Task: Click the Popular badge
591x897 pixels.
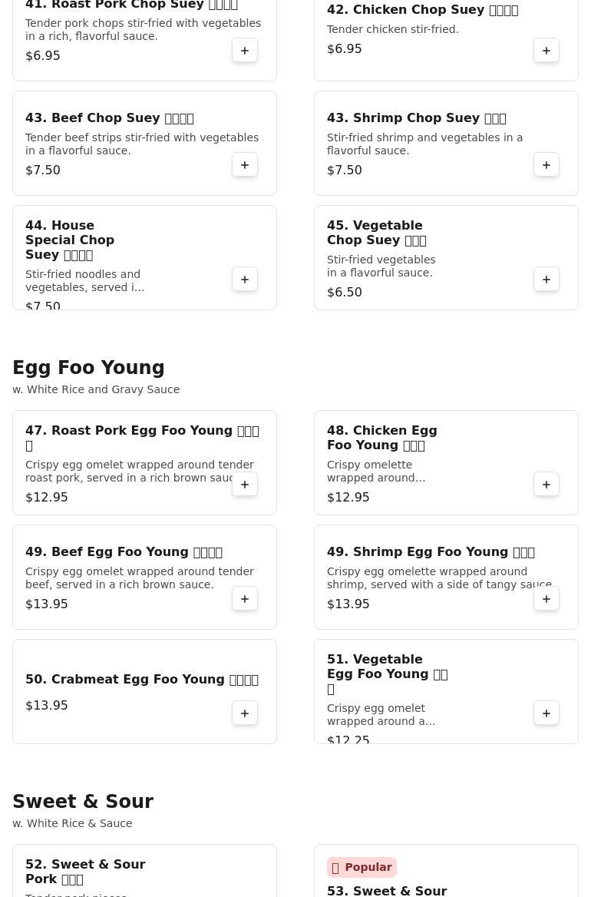Action: coord(362,867)
